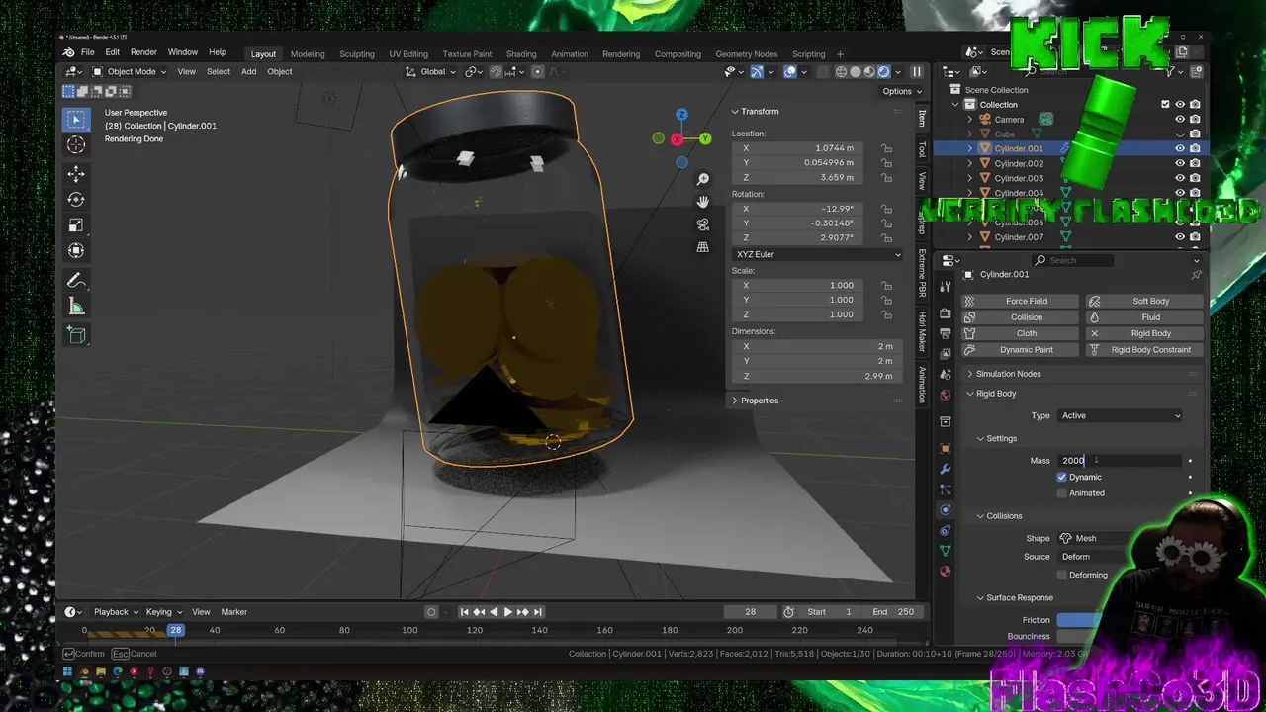
Task: Open the Tool properties tab (wrench and screwdriver)
Action: coord(945,287)
